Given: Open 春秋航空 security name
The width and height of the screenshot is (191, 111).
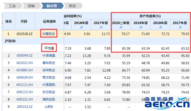Looking at the screenshot, I should coord(49,63).
